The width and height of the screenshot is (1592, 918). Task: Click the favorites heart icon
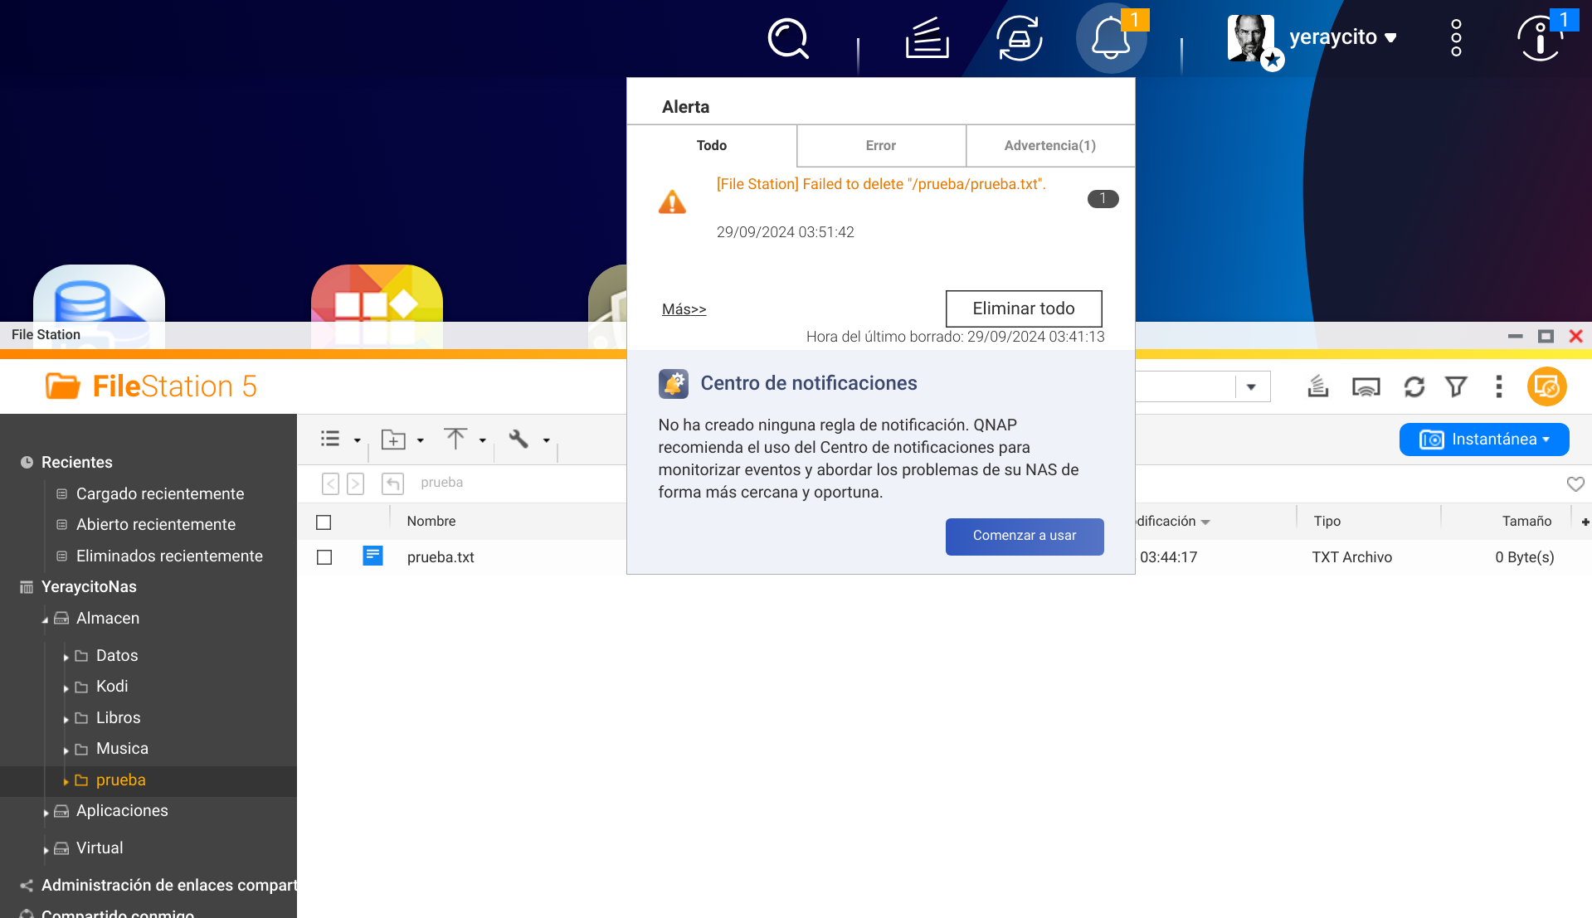[1575, 483]
